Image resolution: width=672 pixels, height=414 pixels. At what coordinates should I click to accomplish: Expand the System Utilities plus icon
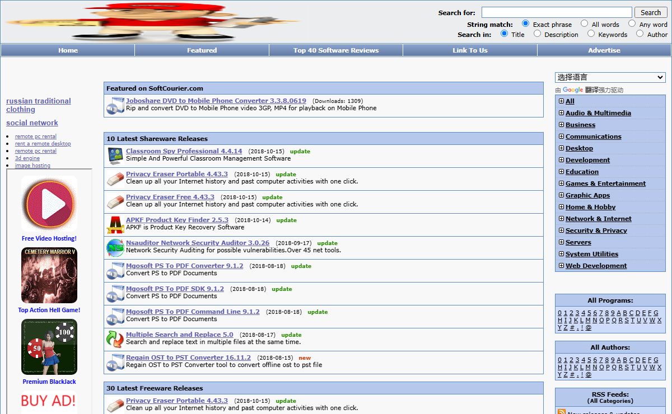561,254
